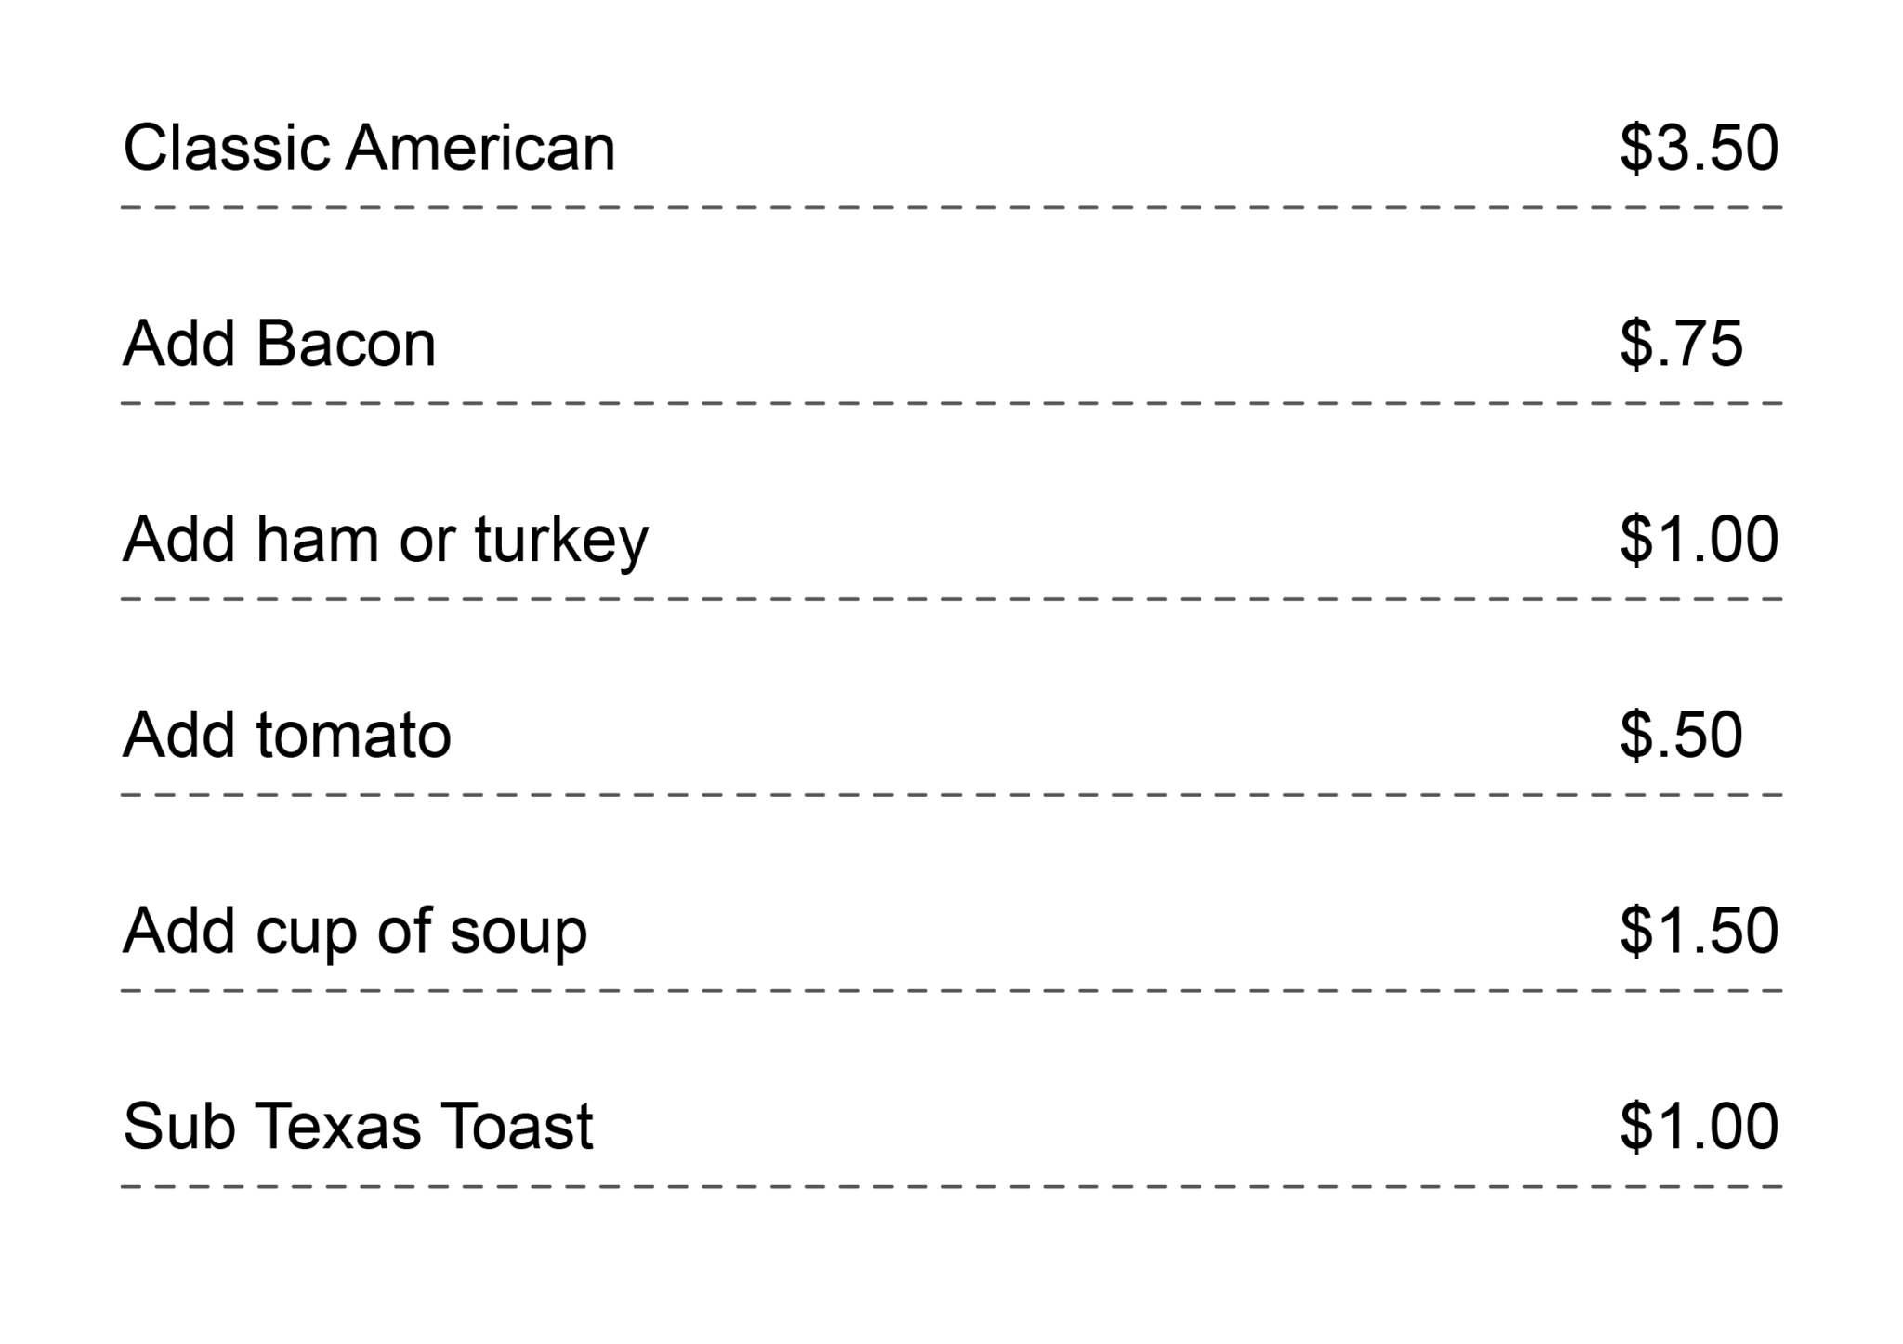Image resolution: width=1903 pixels, height=1344 pixels.
Task: Select Add ham or turkey
Action: click(x=385, y=540)
